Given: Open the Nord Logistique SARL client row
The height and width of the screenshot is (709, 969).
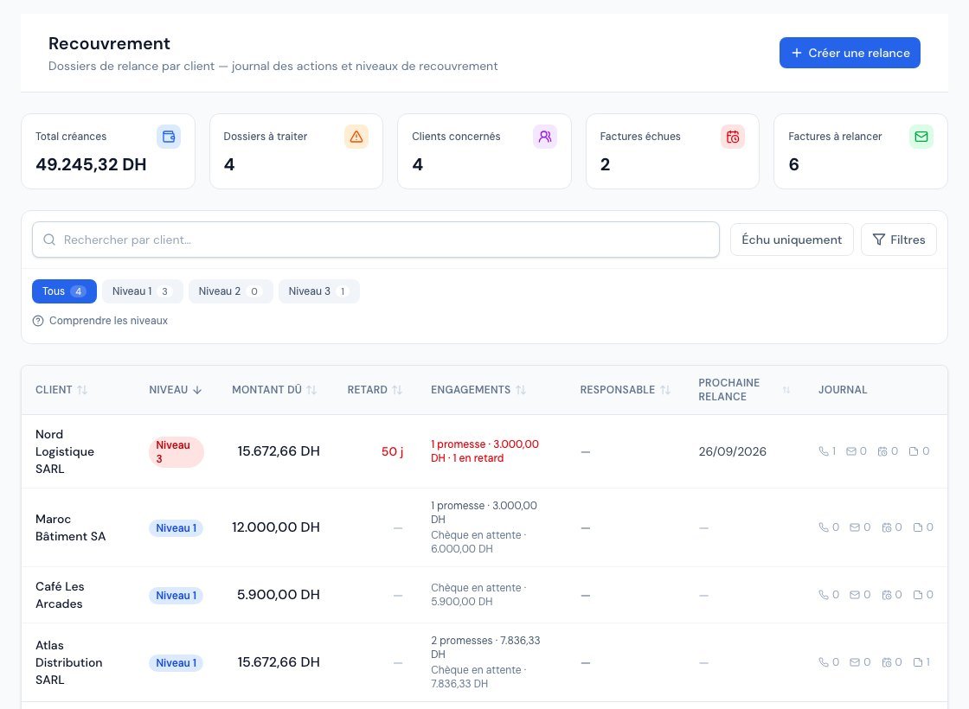Looking at the screenshot, I should coord(484,451).
